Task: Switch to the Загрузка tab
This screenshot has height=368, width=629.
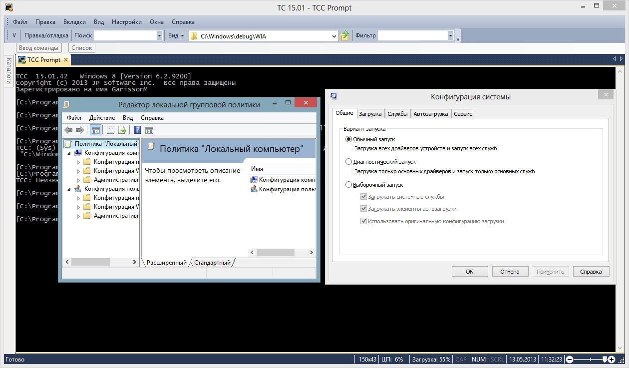Action: click(370, 114)
